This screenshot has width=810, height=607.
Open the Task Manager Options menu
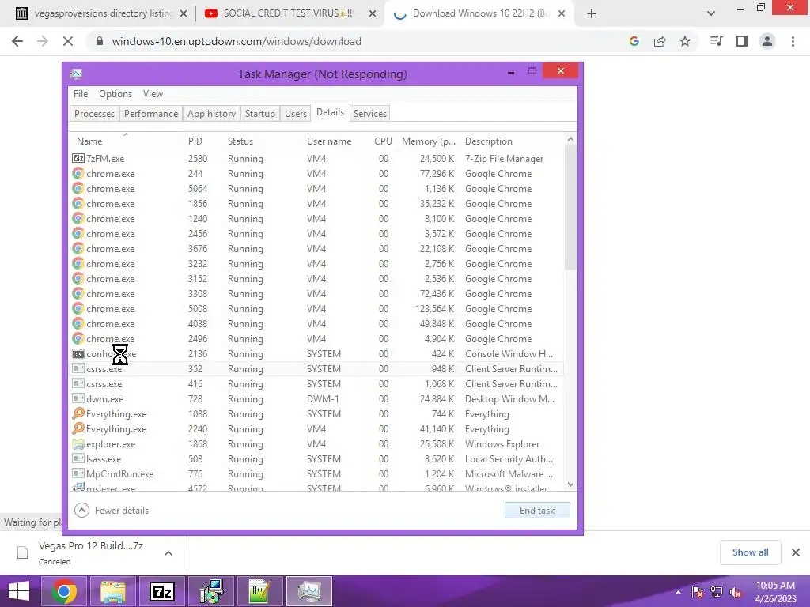point(115,94)
